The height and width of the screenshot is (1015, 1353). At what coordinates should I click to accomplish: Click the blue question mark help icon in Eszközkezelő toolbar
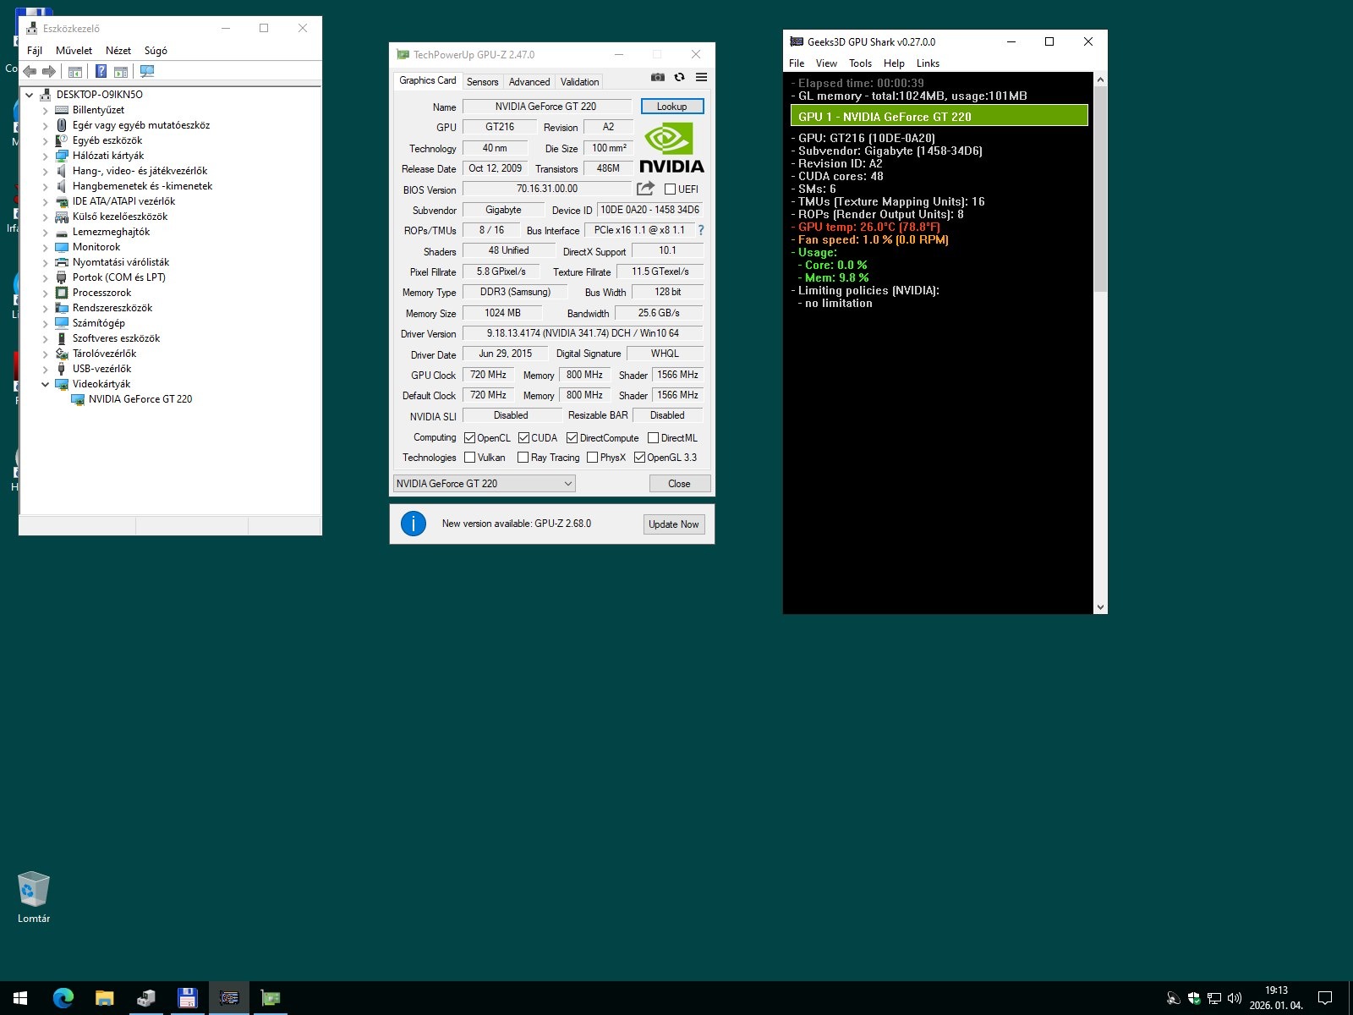(101, 72)
